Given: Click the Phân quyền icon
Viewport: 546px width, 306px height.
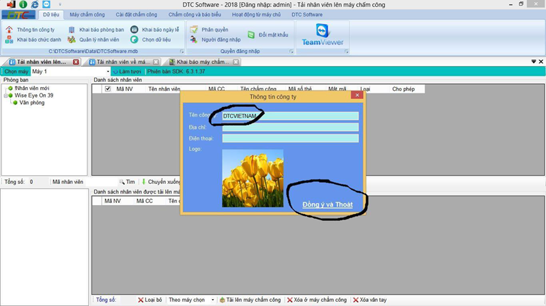Looking at the screenshot, I should [x=195, y=30].
